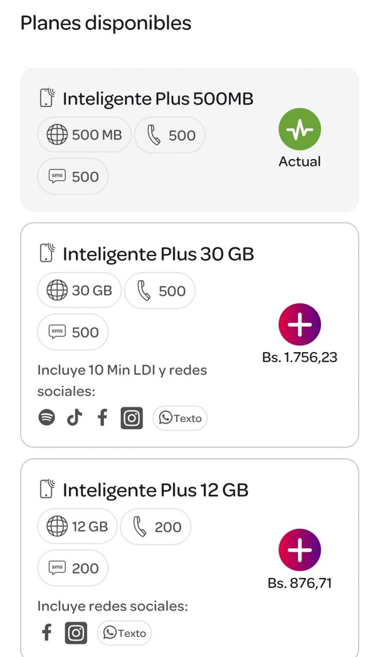Screen dimensions: 380x657
Task: Tap Instagram icon in 30 GB plan
Action: [x=132, y=418]
